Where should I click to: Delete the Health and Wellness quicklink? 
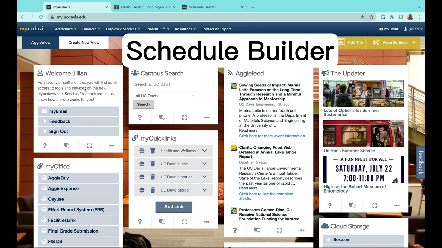click(153, 151)
